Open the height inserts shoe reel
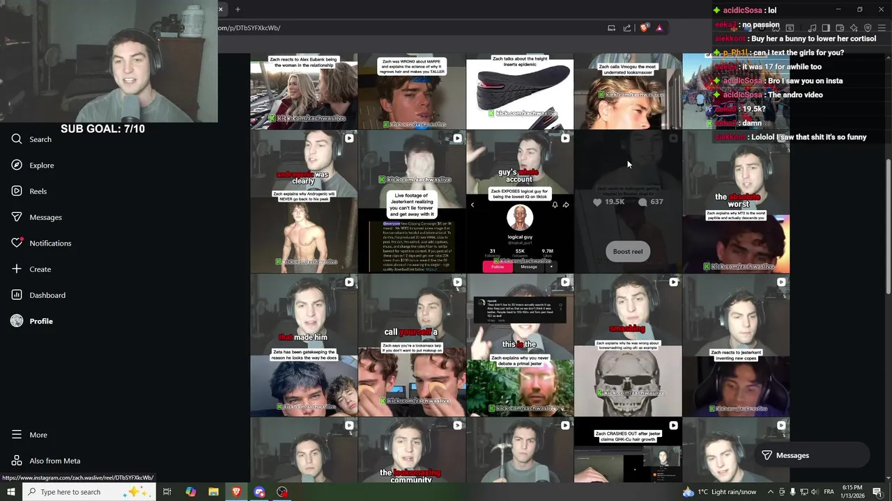Screen dimensions: 892x501 [x=520, y=91]
